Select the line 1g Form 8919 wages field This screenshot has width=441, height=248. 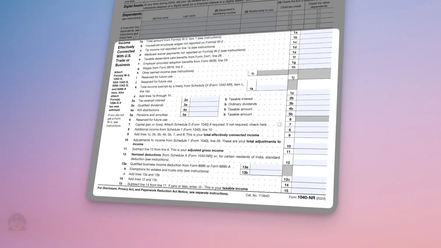pyautogui.click(x=315, y=61)
